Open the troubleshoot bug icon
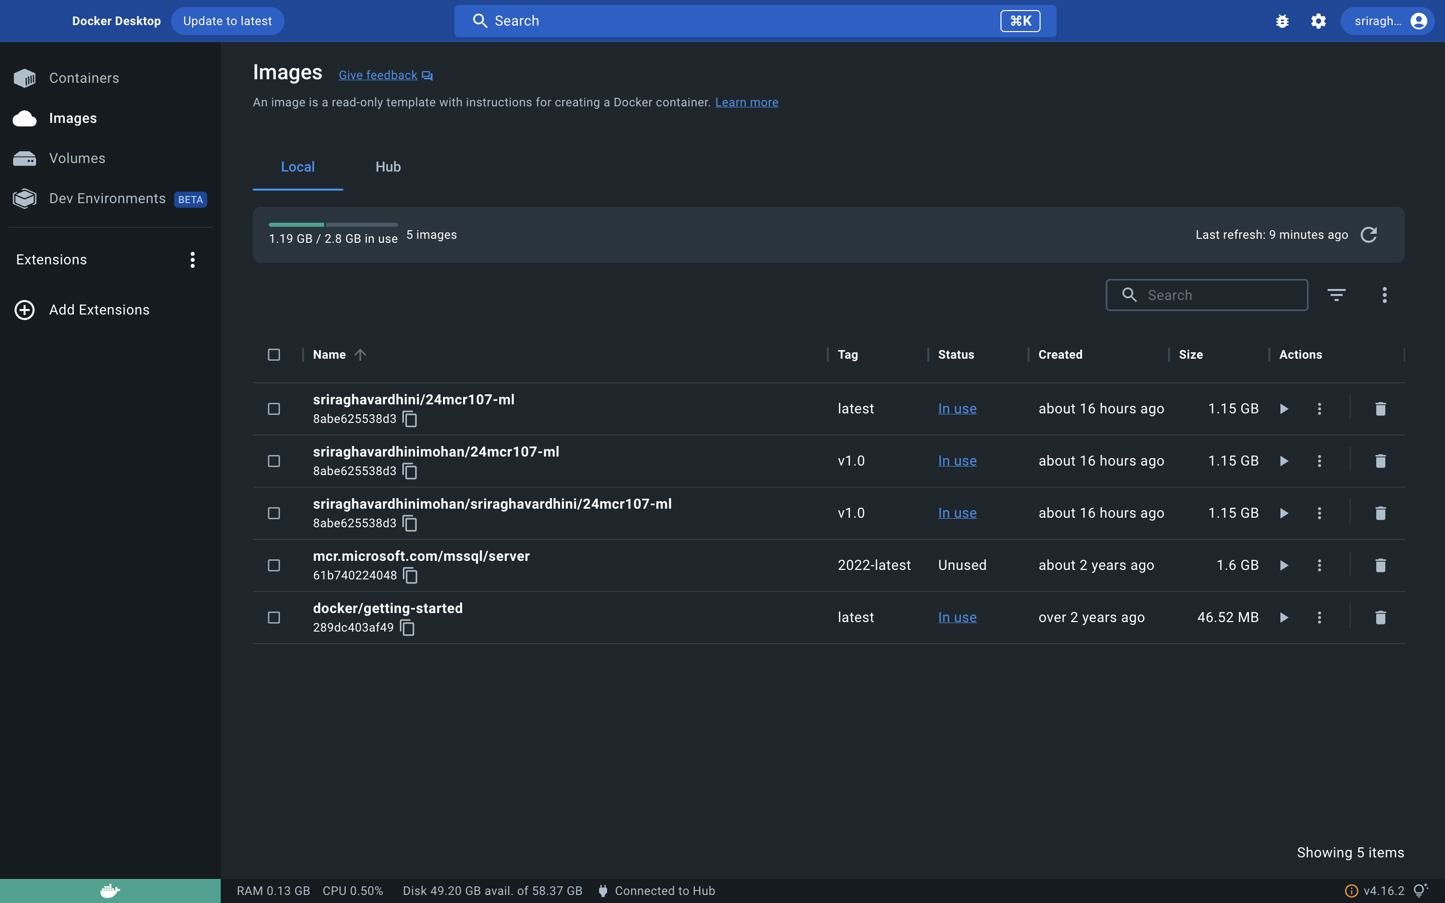The image size is (1445, 903). (1282, 21)
